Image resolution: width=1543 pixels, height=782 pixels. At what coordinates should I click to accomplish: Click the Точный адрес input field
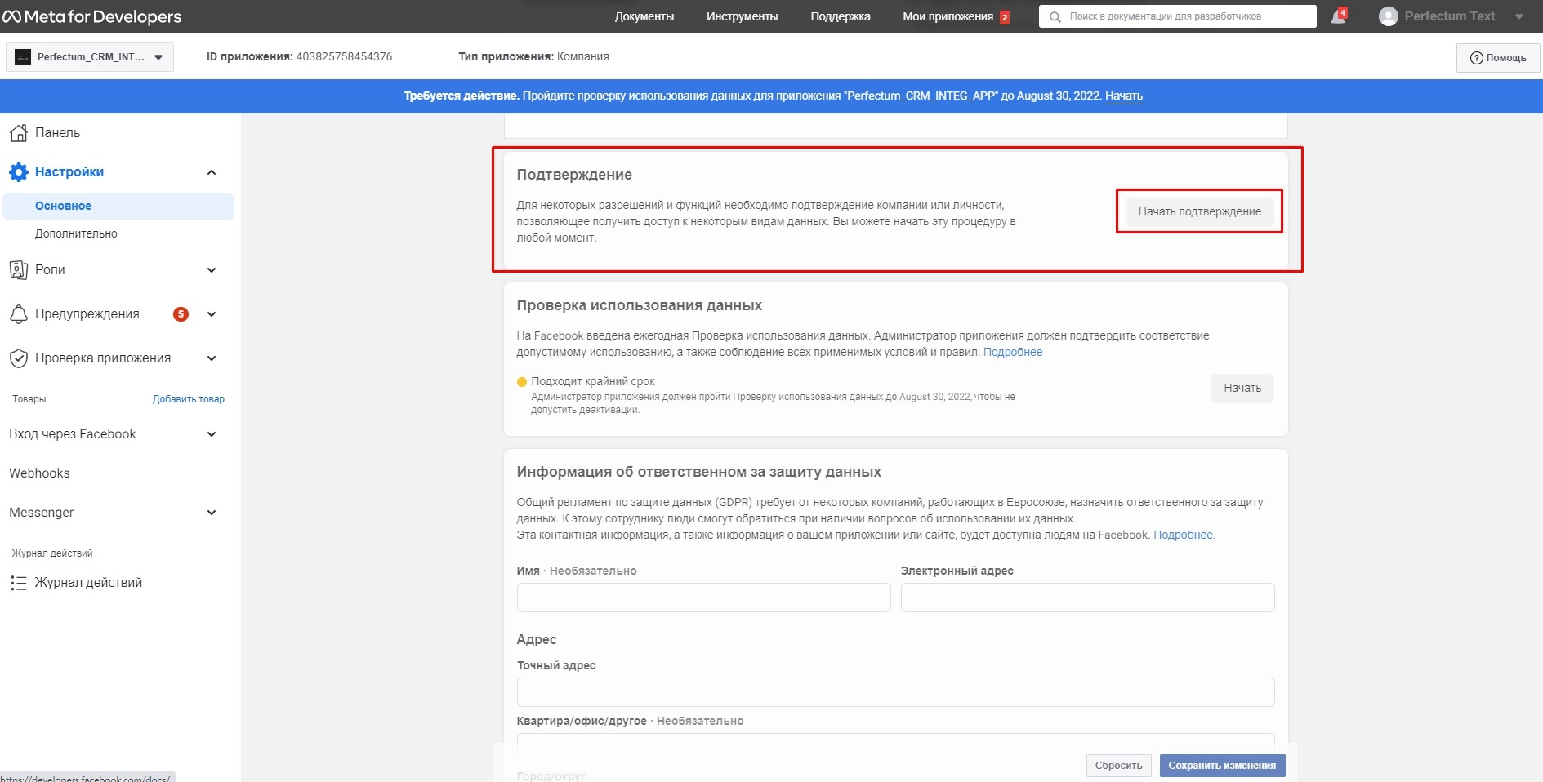895,692
